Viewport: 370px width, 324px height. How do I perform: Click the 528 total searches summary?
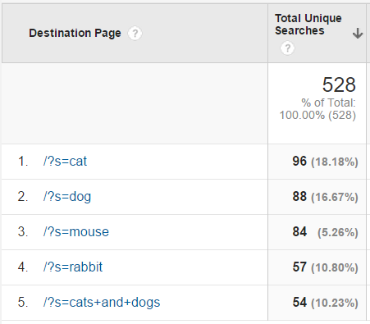pos(339,84)
